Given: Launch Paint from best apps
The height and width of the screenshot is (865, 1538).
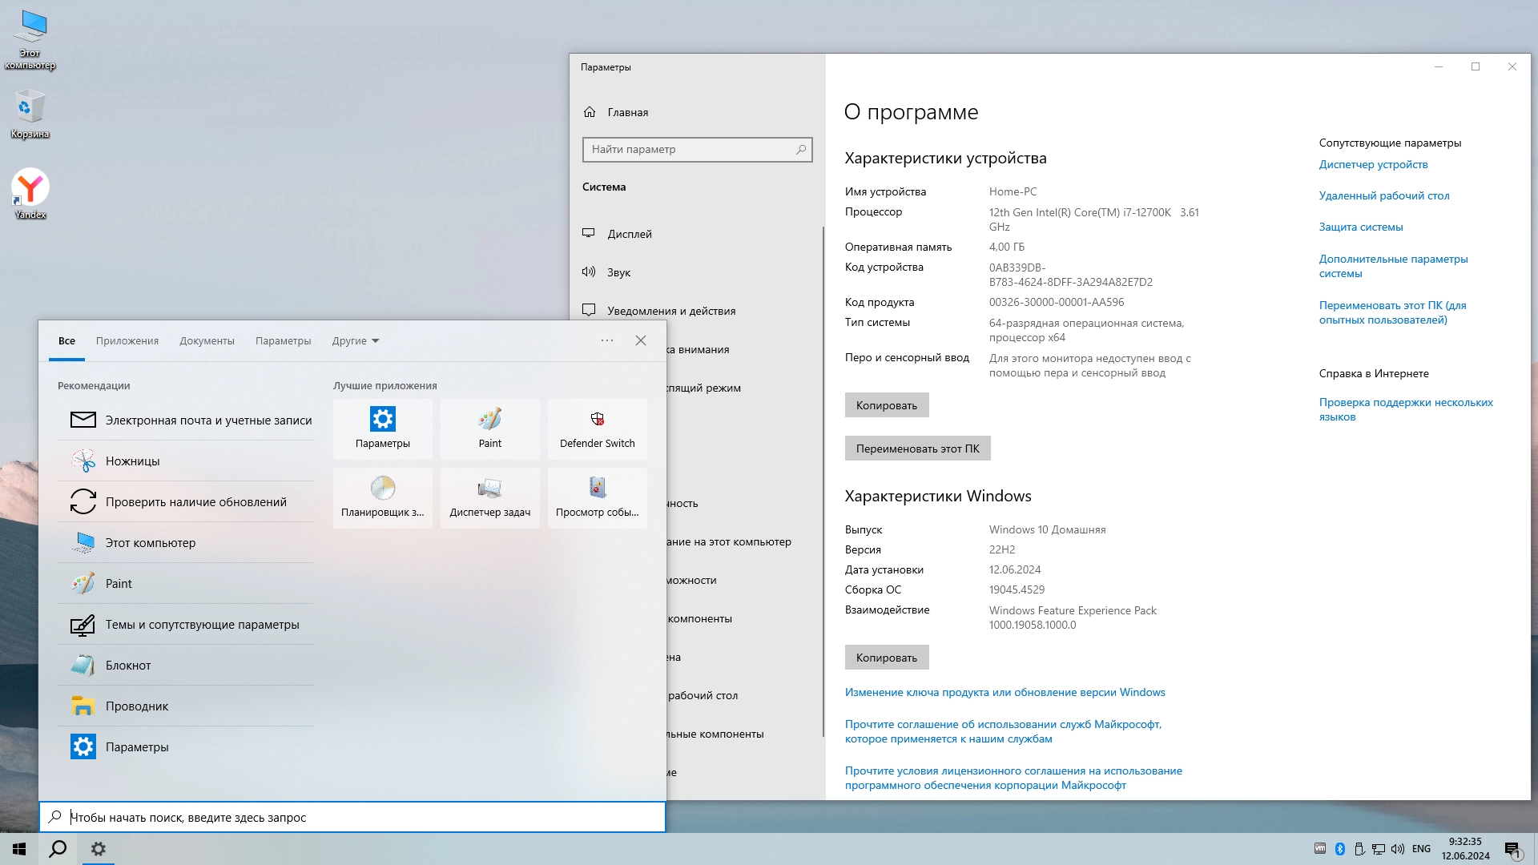Looking at the screenshot, I should tap(489, 429).
